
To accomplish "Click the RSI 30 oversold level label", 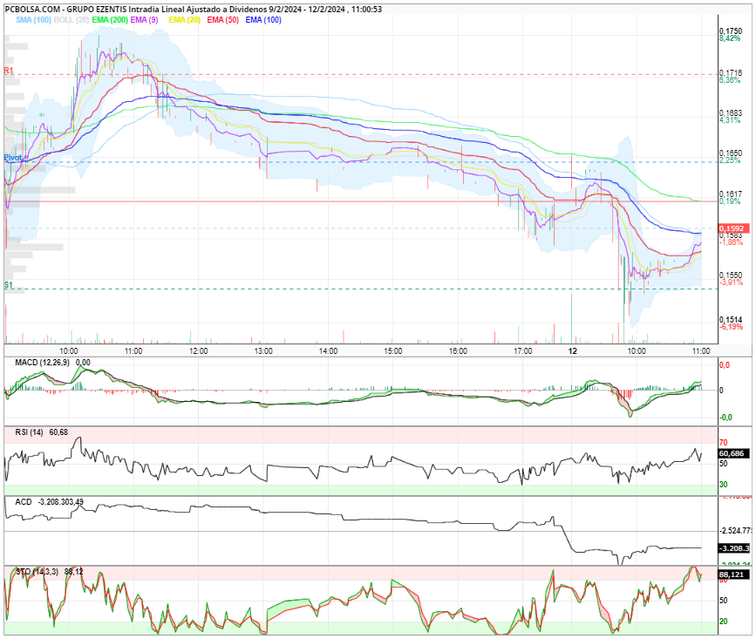I will pos(723,485).
